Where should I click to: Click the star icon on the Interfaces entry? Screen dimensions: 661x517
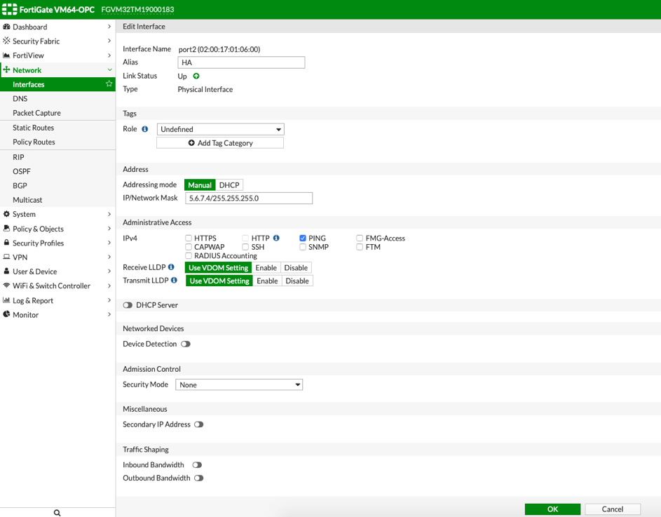[x=109, y=83]
